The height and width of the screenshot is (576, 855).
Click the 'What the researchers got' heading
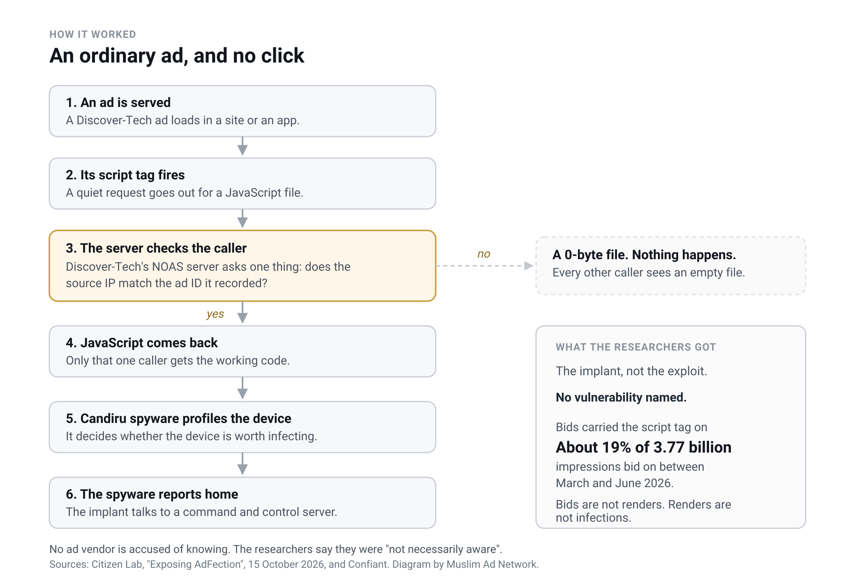(x=636, y=347)
